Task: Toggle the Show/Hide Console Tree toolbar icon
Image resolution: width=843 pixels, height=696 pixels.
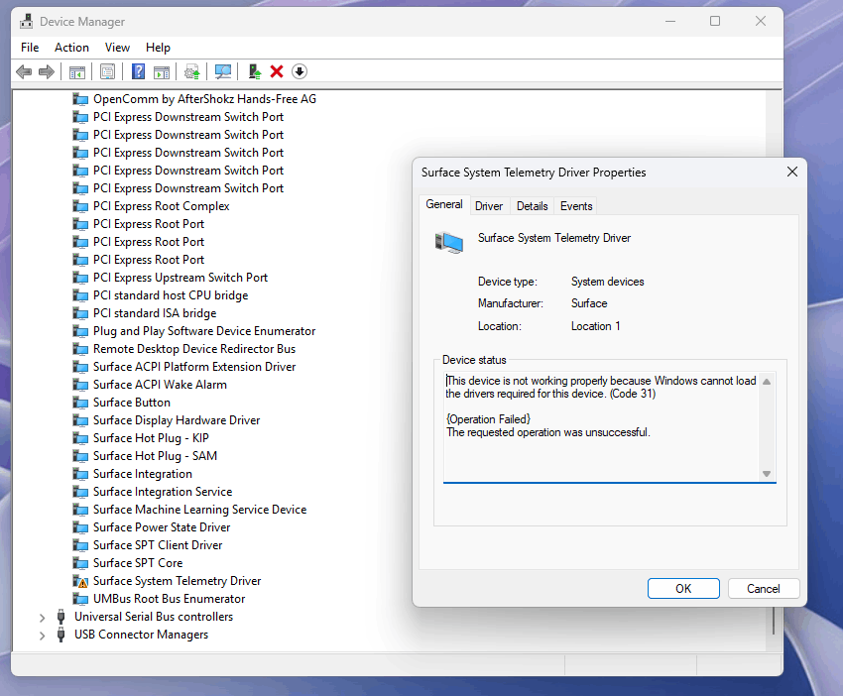Action: [77, 71]
